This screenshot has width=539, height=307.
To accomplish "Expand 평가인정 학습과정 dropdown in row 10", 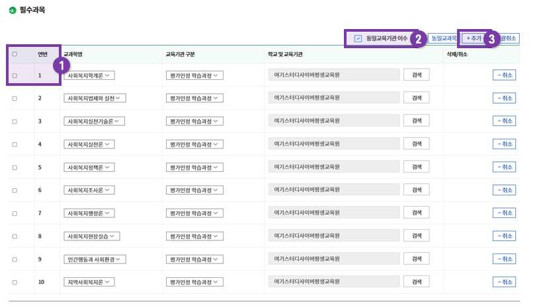I will click(194, 282).
